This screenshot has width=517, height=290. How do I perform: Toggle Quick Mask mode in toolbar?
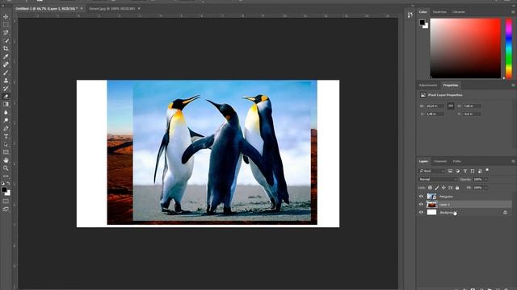point(6,201)
